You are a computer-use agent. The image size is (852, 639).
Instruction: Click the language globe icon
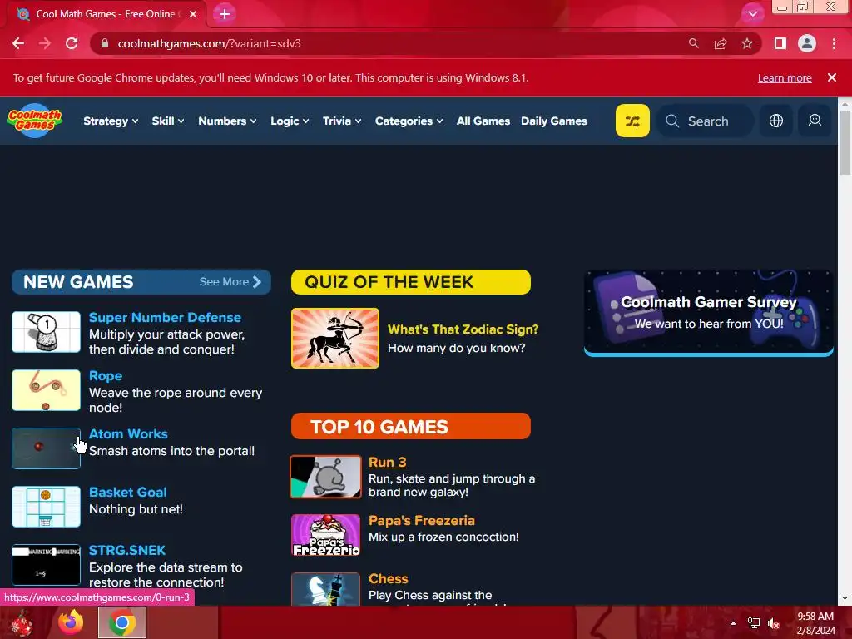pyautogui.click(x=776, y=121)
